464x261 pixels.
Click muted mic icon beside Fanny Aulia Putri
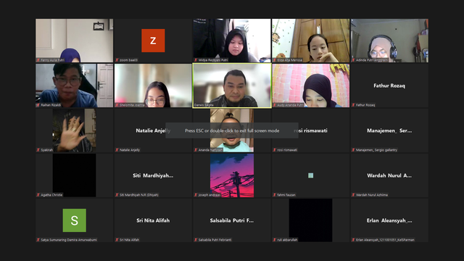38,60
